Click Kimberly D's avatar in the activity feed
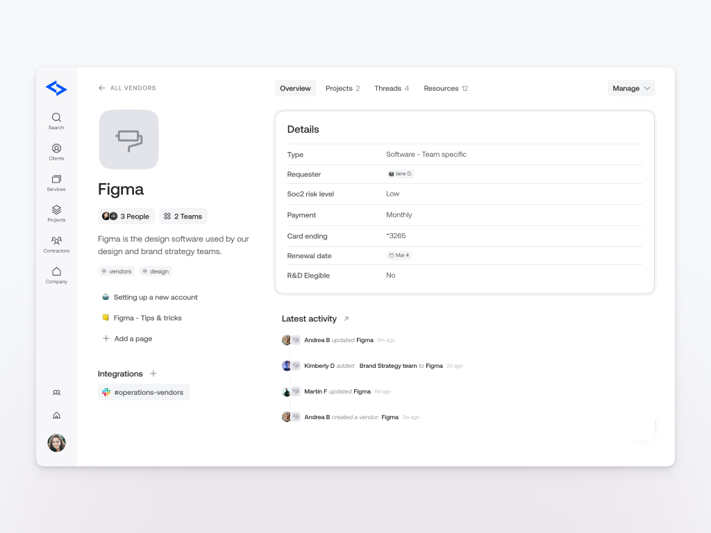The height and width of the screenshot is (533, 711). click(286, 365)
